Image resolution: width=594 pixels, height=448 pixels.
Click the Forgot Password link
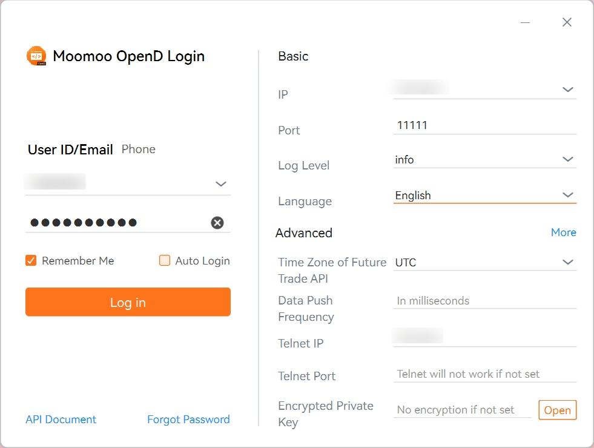188,419
